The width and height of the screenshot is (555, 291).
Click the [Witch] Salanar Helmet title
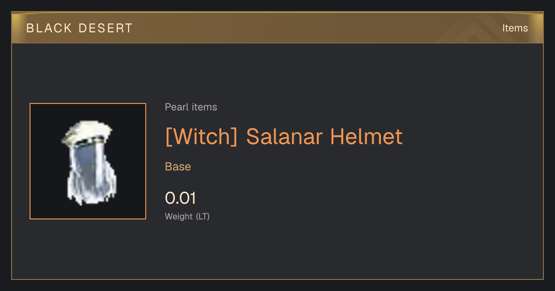point(284,136)
